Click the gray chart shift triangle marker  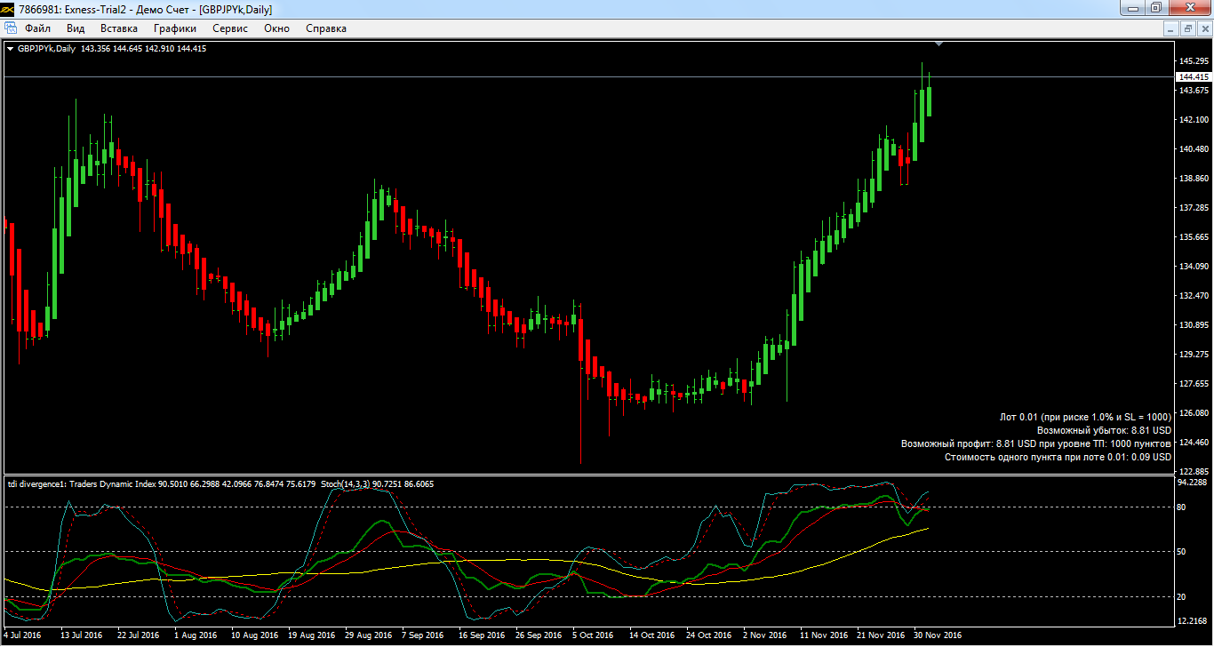pos(940,43)
